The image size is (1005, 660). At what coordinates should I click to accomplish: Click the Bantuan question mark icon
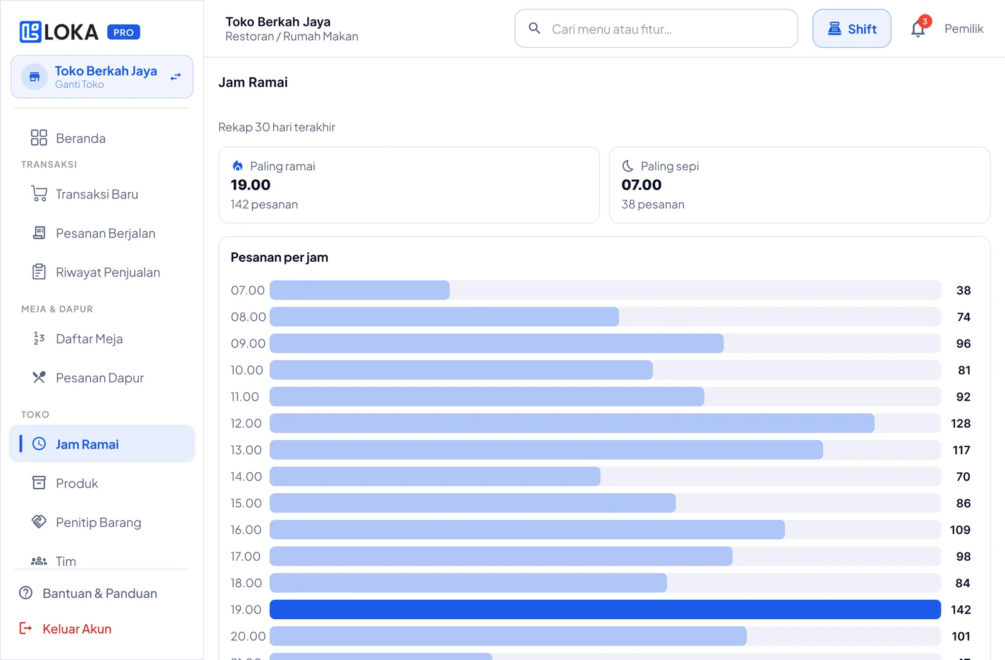pos(26,593)
